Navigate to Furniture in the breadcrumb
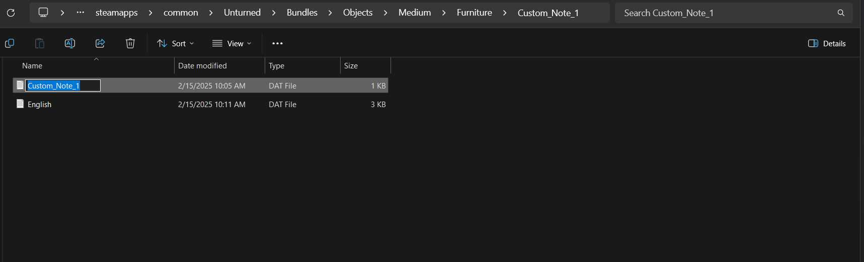This screenshot has width=864, height=262. (x=474, y=13)
